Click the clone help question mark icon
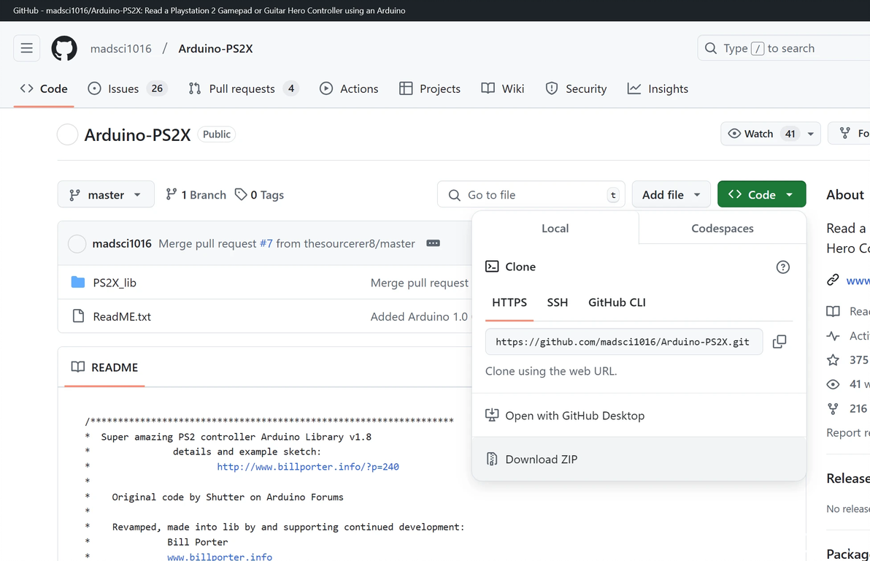Viewport: 870px width, 561px height. (x=782, y=267)
